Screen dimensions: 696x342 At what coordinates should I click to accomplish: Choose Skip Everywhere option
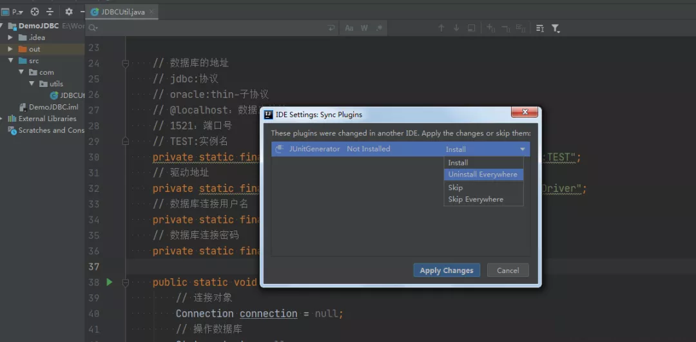pyautogui.click(x=483, y=199)
